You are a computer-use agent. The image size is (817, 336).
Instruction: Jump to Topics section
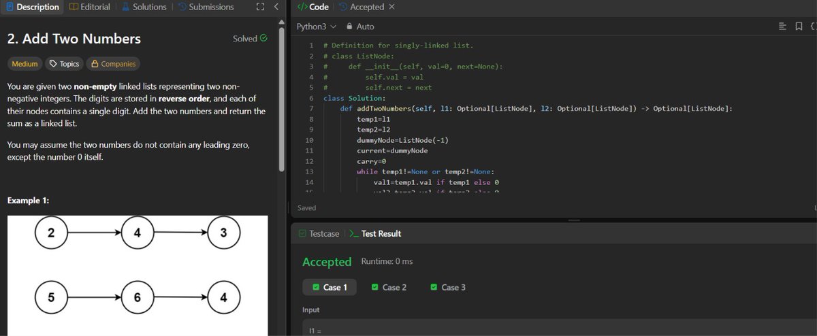pos(65,64)
